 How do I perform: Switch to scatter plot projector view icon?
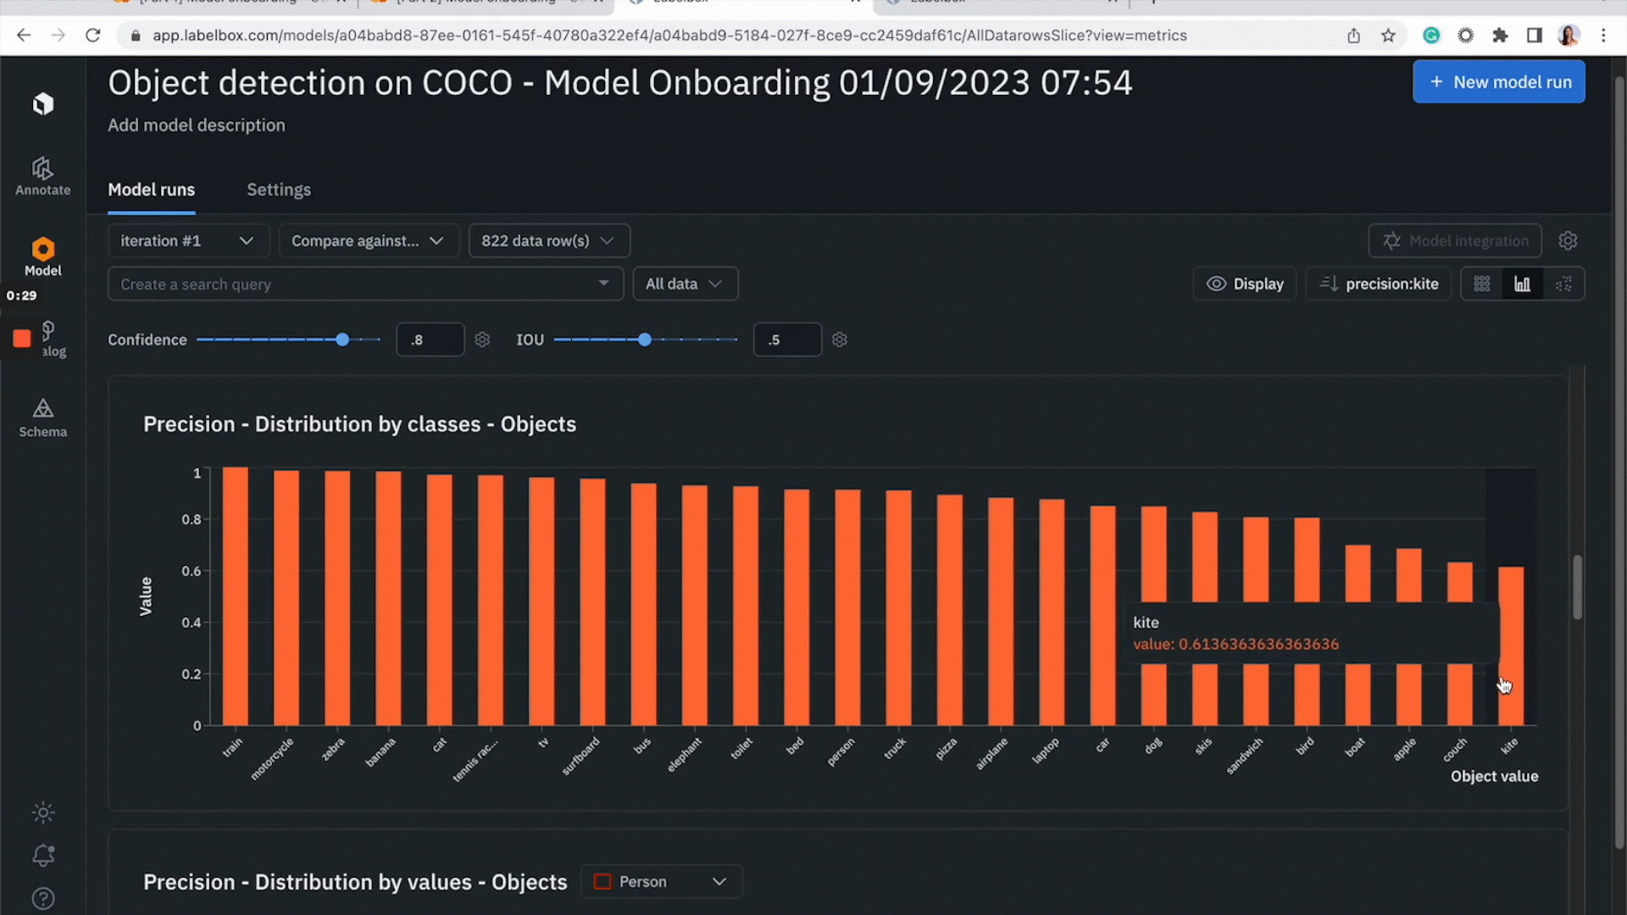pos(1563,284)
